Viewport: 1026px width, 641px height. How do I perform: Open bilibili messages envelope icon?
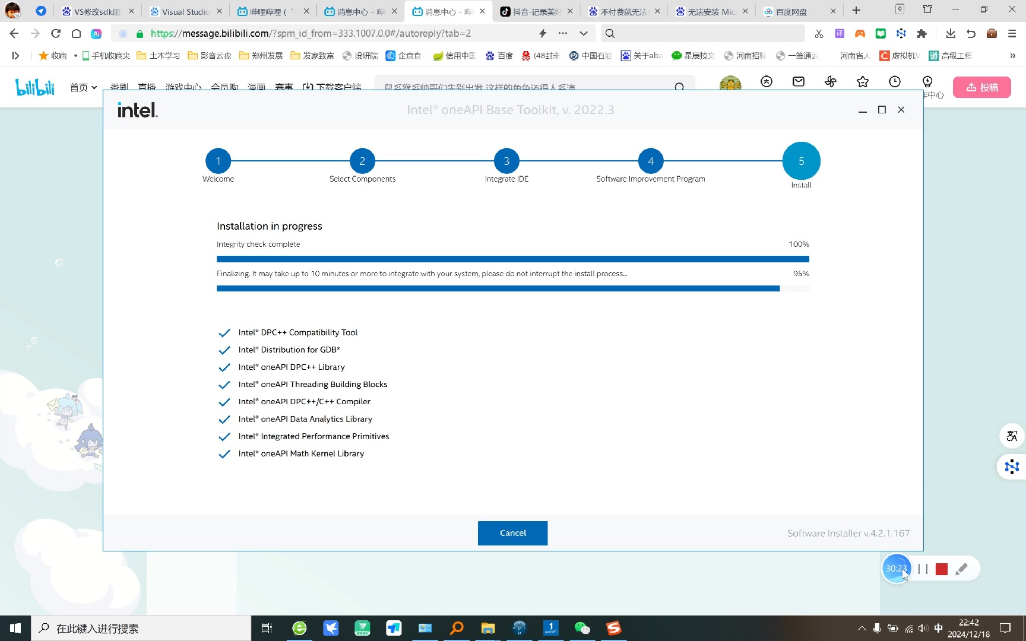[799, 82]
